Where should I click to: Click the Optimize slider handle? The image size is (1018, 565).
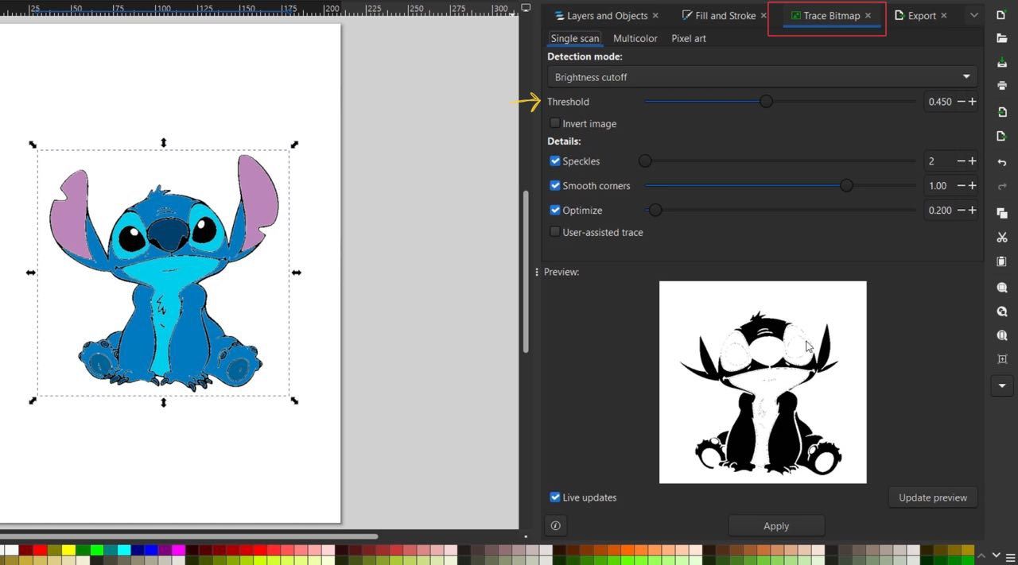coord(655,211)
